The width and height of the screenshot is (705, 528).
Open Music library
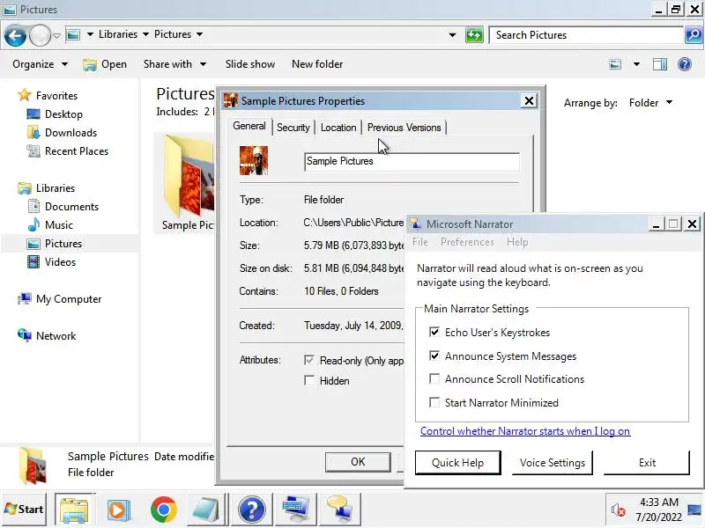point(58,225)
